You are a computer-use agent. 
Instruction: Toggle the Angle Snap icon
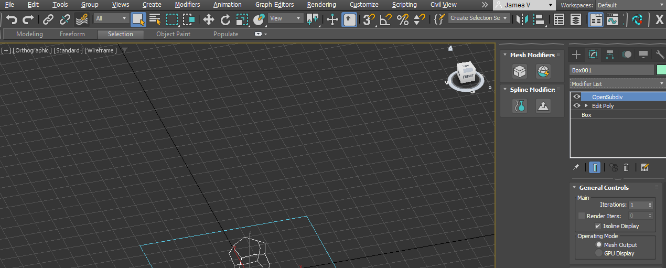(385, 20)
